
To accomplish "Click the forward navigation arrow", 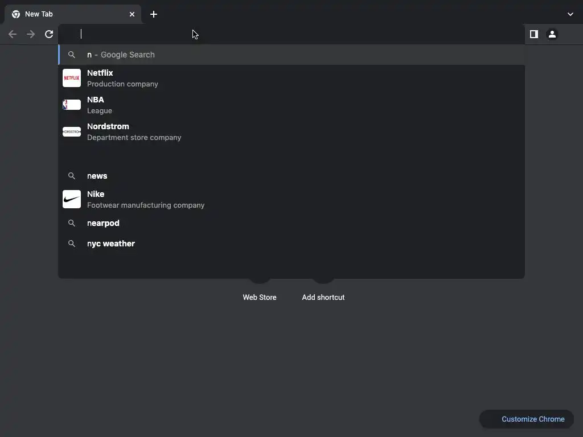I will pos(31,34).
